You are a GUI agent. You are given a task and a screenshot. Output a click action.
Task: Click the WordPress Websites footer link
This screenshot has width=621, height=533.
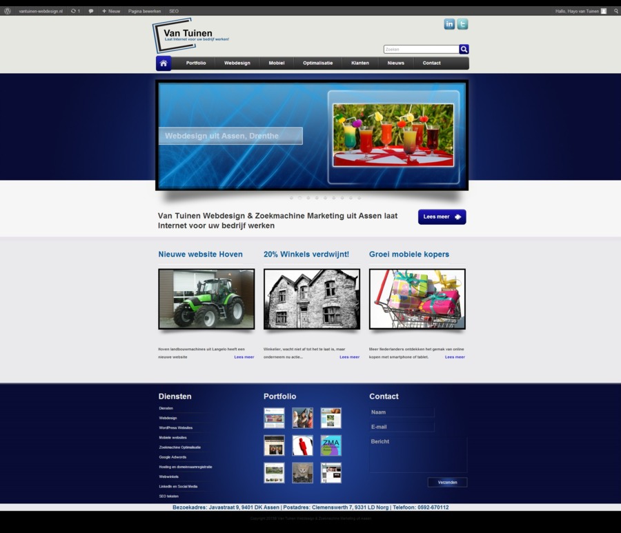(x=176, y=428)
